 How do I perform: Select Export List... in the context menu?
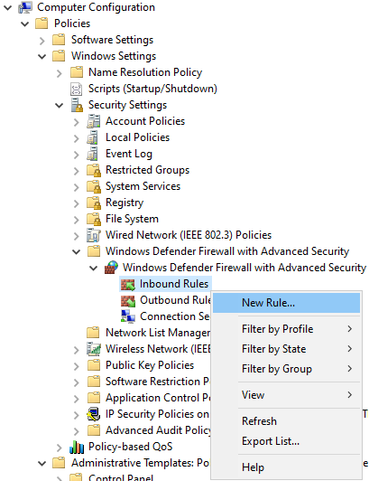pos(286,441)
